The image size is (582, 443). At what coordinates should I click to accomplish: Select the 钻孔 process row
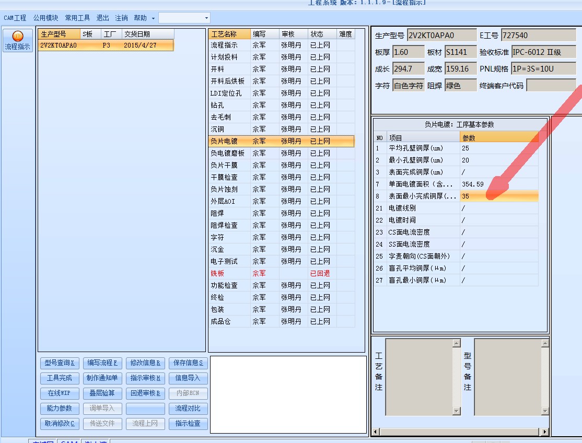[x=282, y=106]
